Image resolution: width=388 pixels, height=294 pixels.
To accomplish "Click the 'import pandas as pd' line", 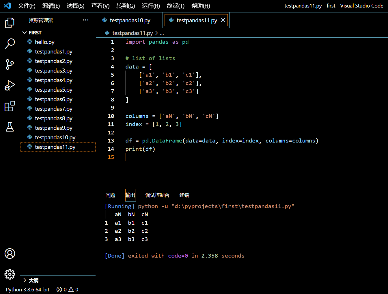I will [157, 42].
